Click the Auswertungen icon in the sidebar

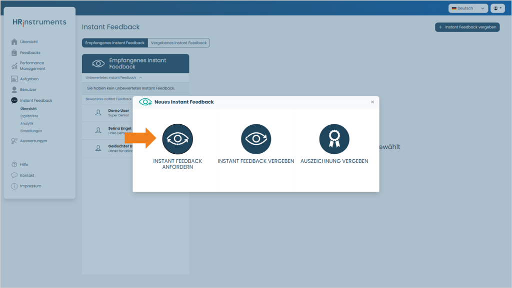pyautogui.click(x=14, y=141)
